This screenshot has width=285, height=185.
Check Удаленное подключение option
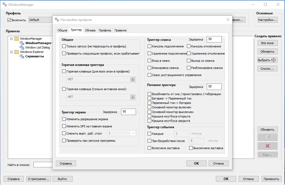(149, 53)
